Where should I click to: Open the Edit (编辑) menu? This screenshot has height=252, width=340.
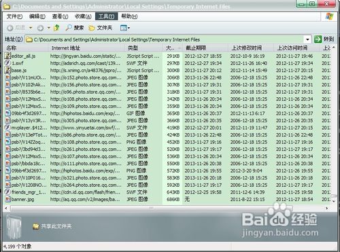(37, 16)
